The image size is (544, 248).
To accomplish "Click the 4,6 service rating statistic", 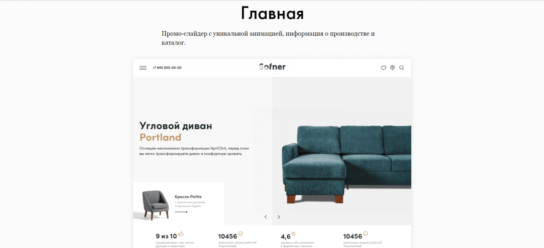I will click(286, 237).
